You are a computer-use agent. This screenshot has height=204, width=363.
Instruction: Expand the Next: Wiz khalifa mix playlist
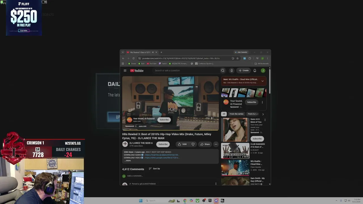point(262,81)
